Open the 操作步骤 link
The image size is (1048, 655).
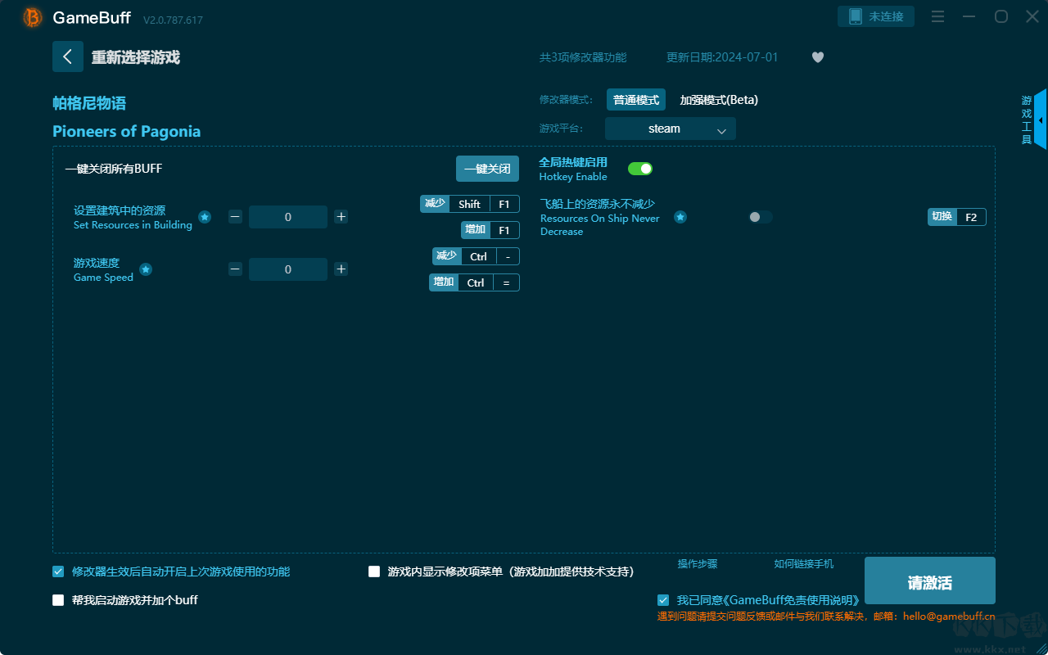(x=698, y=564)
